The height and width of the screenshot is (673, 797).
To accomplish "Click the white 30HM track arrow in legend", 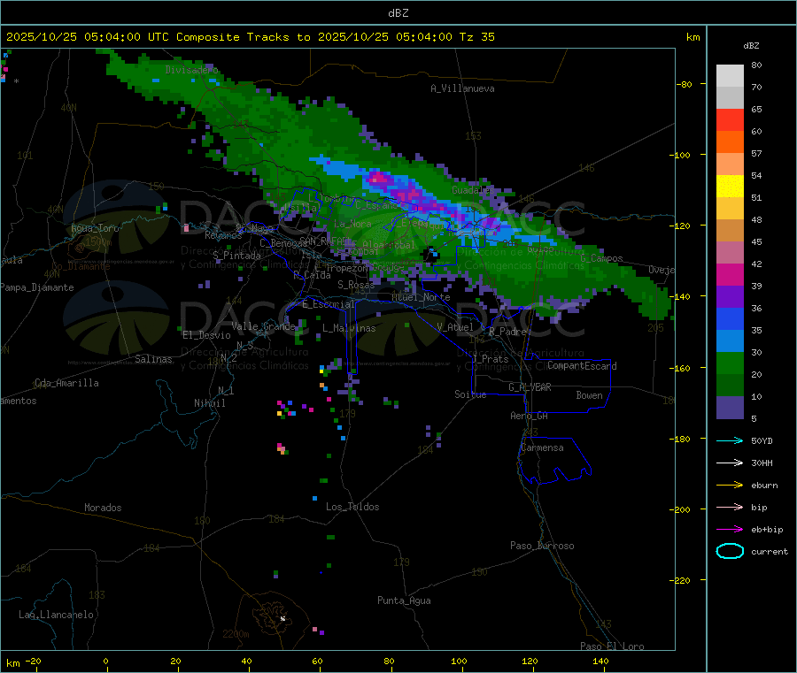I will click(730, 463).
